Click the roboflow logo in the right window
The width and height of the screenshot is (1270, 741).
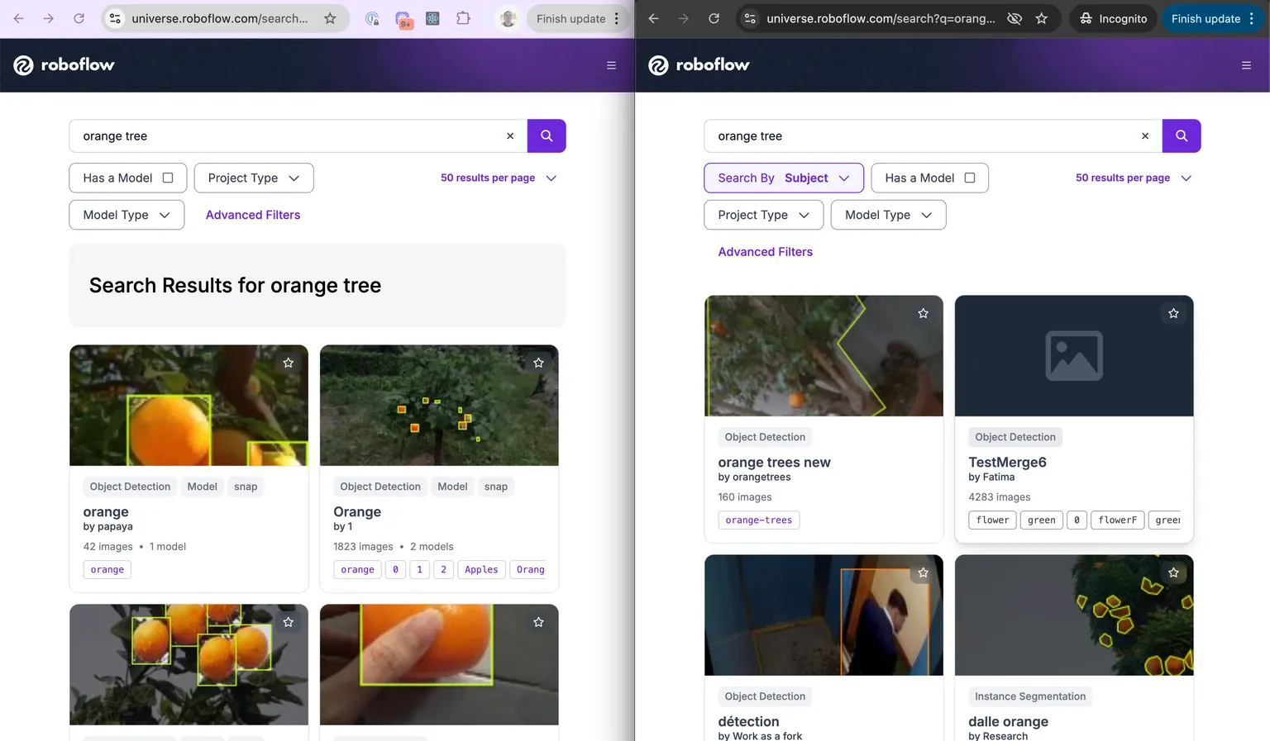pyautogui.click(x=699, y=64)
